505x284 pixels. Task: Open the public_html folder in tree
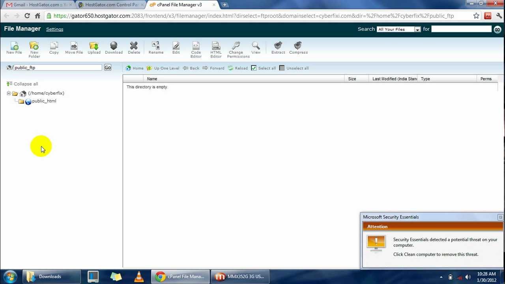(44, 101)
